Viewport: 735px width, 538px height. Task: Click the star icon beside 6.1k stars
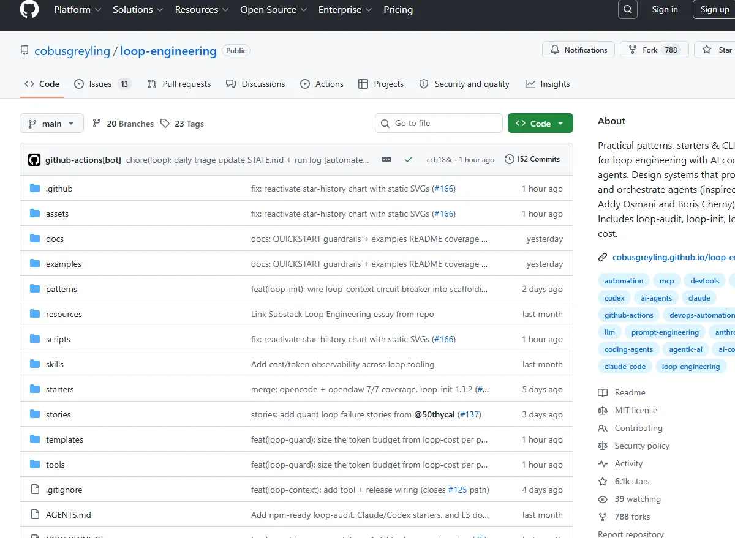(x=603, y=481)
